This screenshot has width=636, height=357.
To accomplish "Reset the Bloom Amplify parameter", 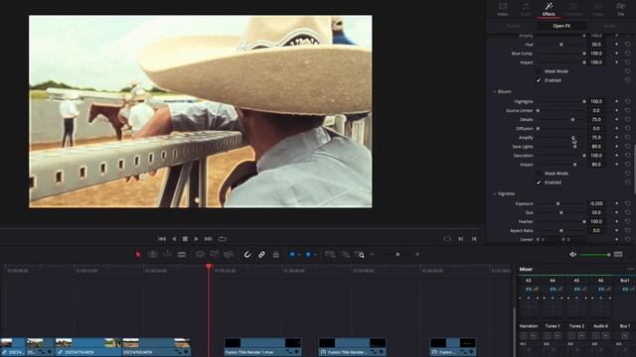I will click(628, 138).
